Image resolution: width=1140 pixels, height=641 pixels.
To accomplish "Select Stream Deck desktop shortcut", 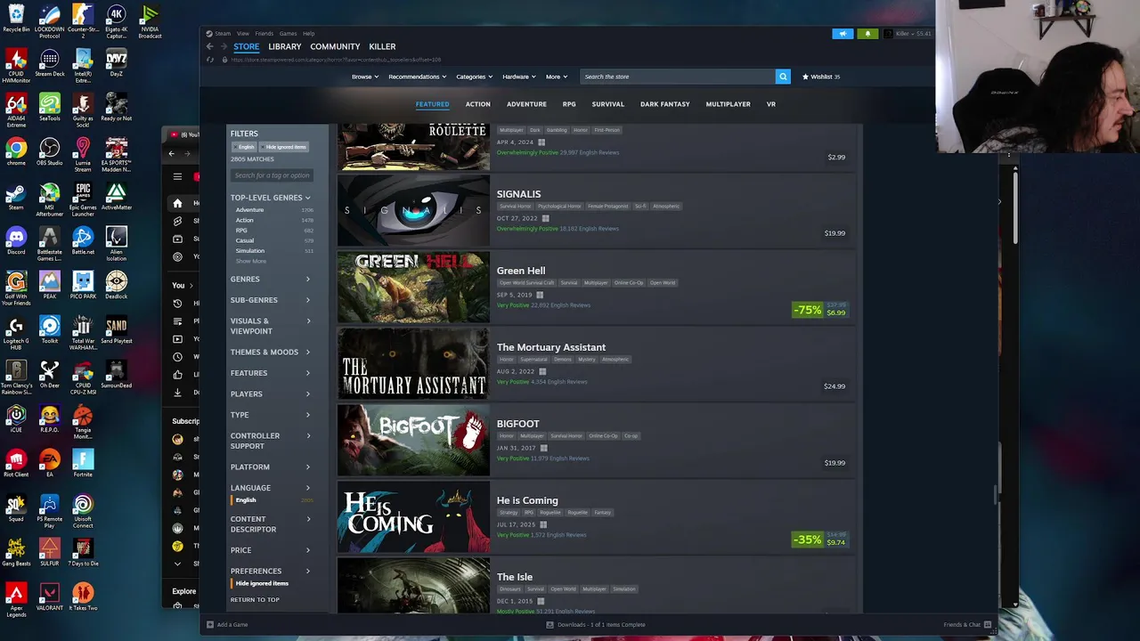I will tap(50, 63).
